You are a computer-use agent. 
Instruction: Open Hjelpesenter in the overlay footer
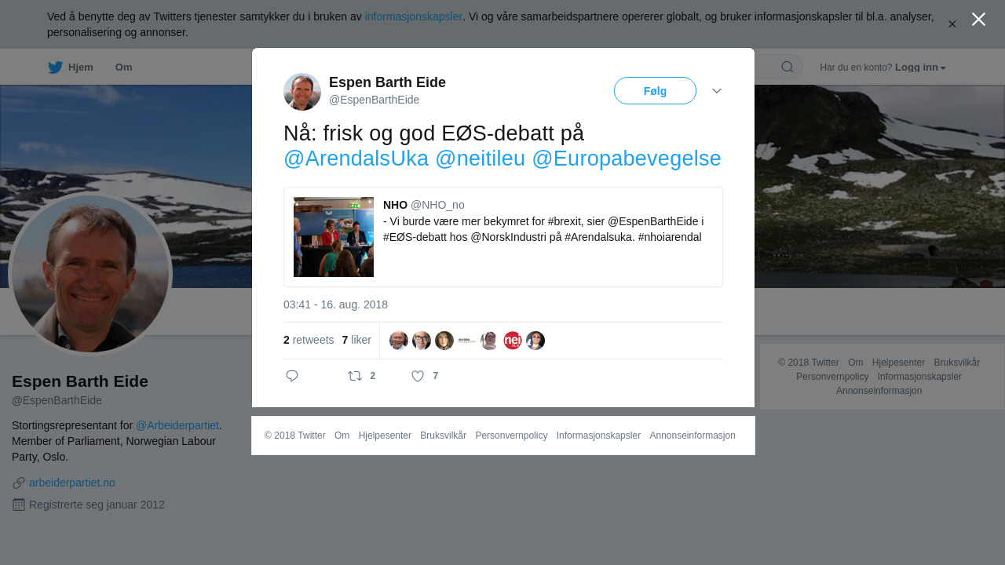pos(385,436)
